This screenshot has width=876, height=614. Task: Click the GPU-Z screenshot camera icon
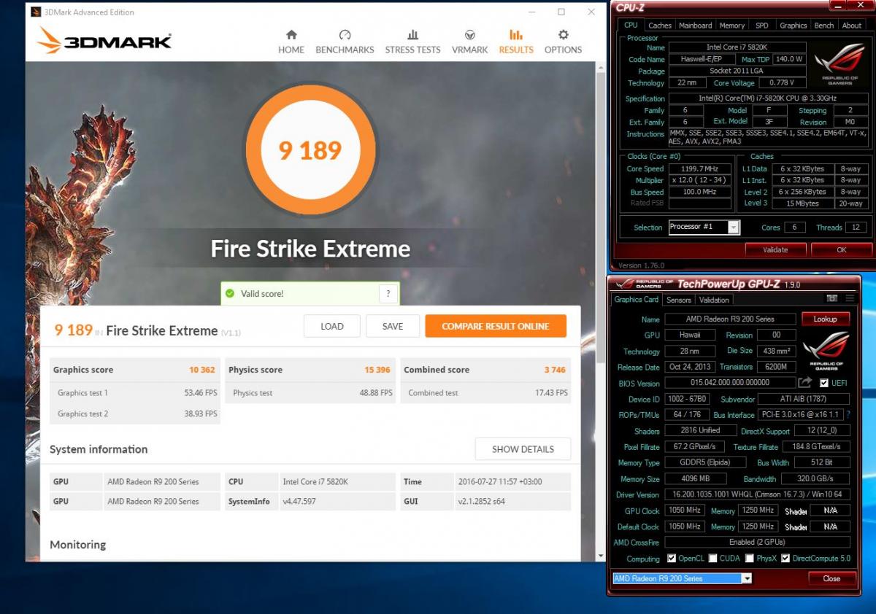(831, 299)
